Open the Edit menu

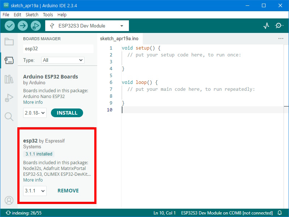point(17,15)
